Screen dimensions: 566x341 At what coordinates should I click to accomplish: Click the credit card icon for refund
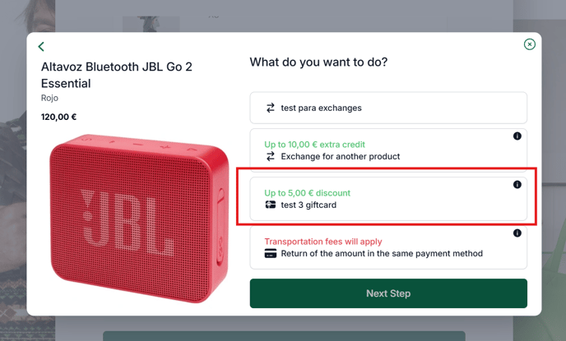click(x=271, y=253)
